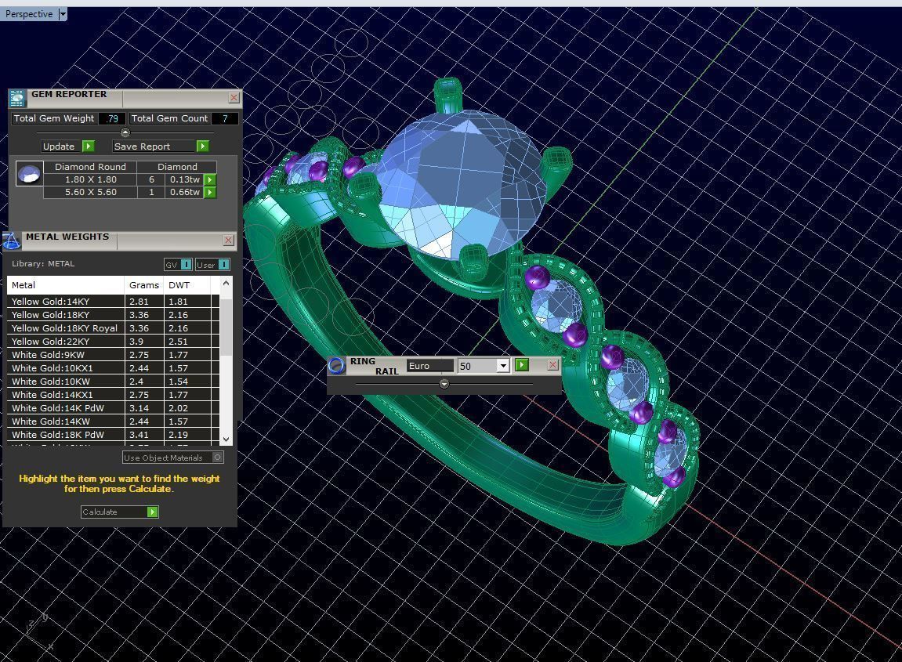
Task: Click green arrow for 5.60 X 5.60 gem
Action: pyautogui.click(x=210, y=192)
